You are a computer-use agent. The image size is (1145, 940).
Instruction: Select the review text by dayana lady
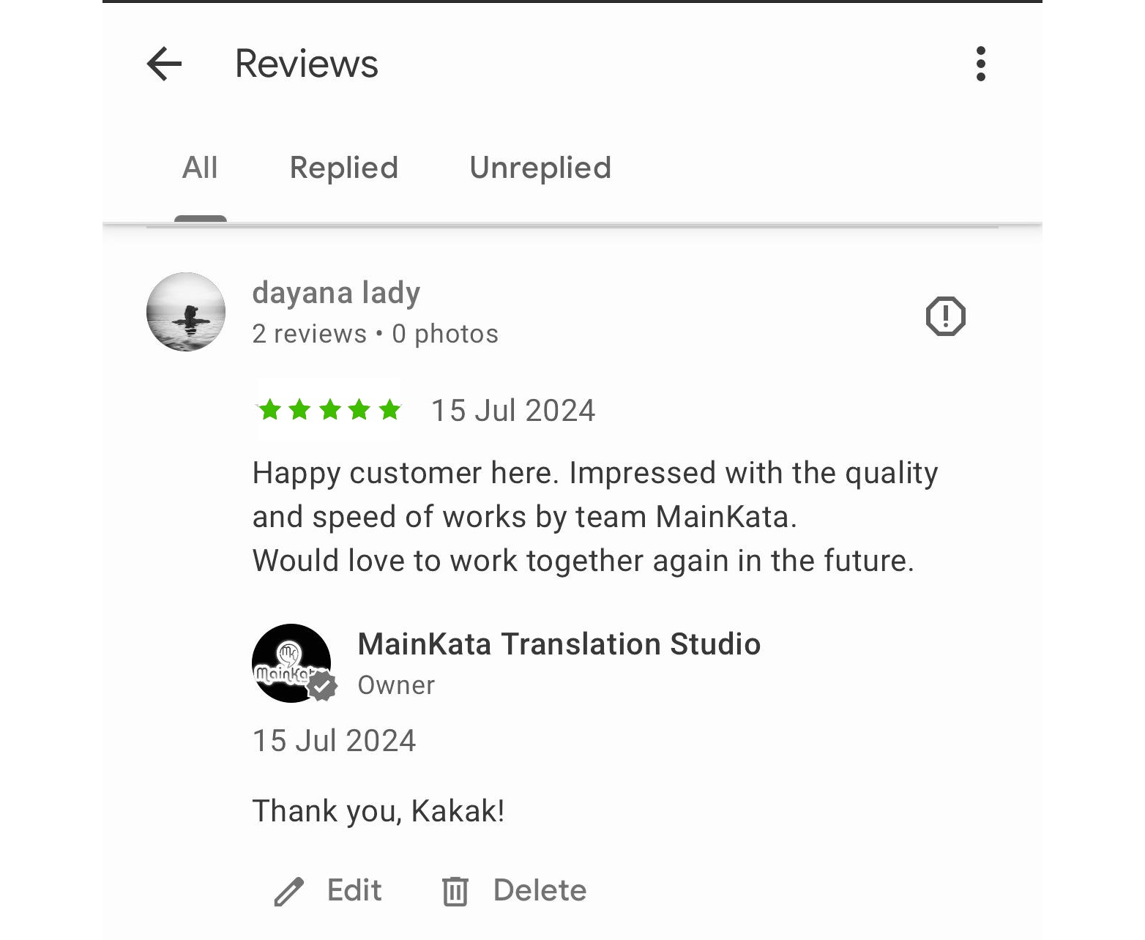coord(595,517)
